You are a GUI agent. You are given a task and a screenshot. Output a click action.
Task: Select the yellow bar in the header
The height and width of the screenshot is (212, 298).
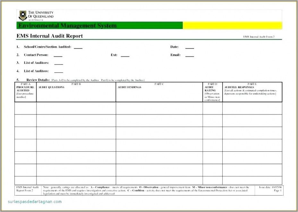pyautogui.click(x=232, y=26)
